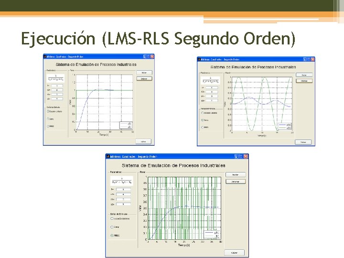Focus the a0 field in the sine-wave window

(212, 100)
